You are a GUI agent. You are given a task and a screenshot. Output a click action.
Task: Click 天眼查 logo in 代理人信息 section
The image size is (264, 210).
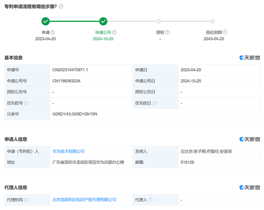click(249, 188)
